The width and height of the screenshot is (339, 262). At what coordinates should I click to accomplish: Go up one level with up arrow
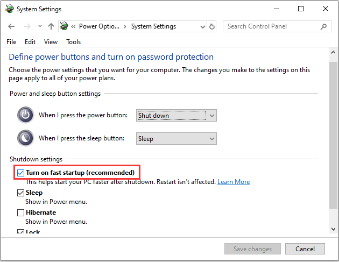pyautogui.click(x=51, y=26)
